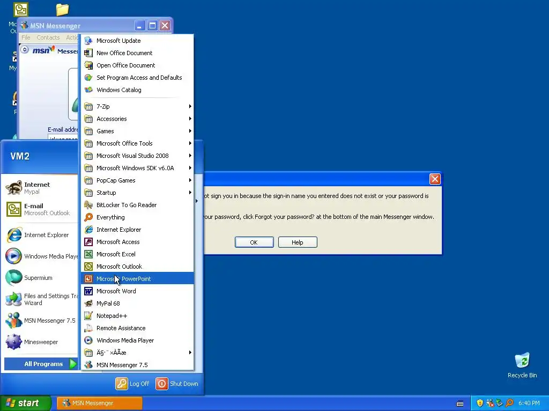Expand Microsoft Windows SDK v6.0A submenu

[137, 168]
